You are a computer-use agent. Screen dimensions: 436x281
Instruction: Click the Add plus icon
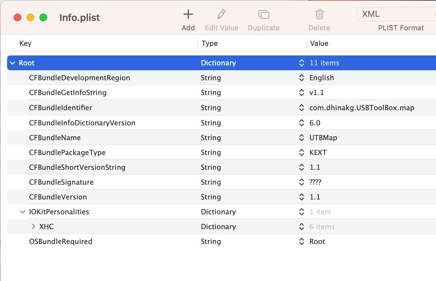(x=188, y=15)
